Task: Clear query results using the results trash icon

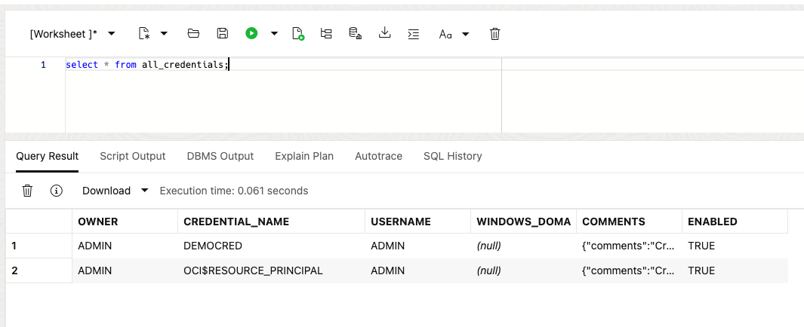Action: pos(27,191)
